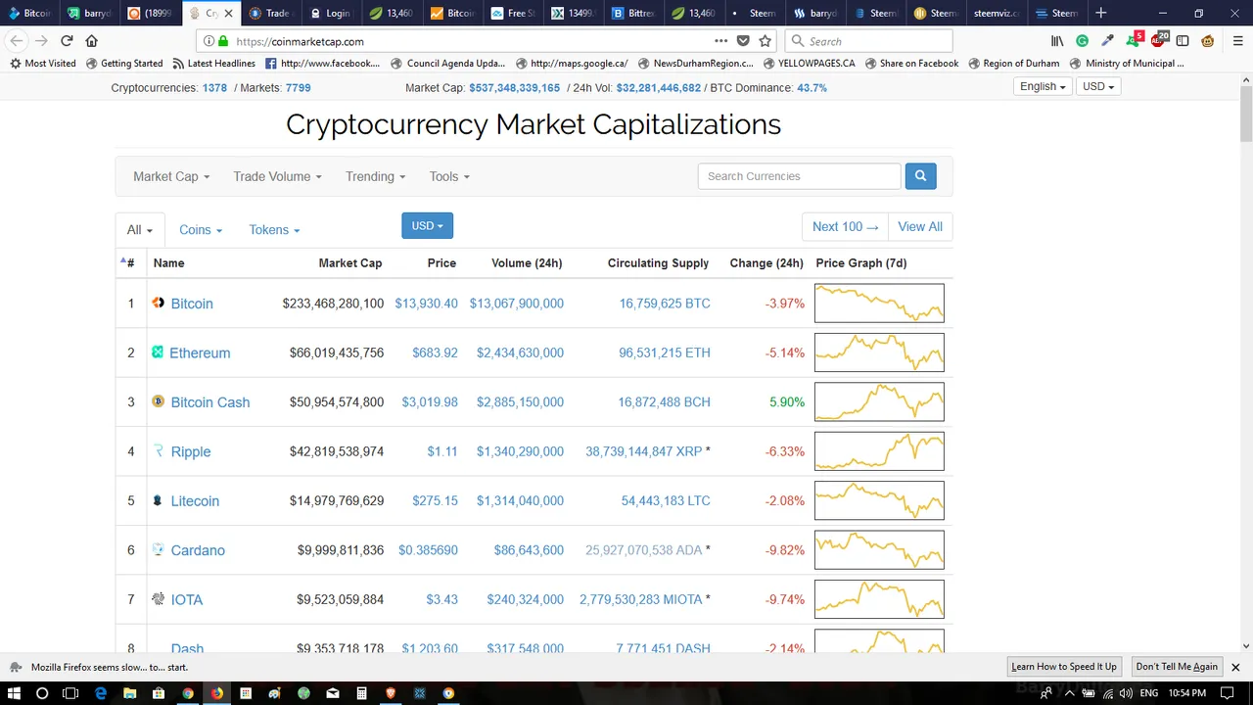Bookmark this page with the star icon

point(766,41)
